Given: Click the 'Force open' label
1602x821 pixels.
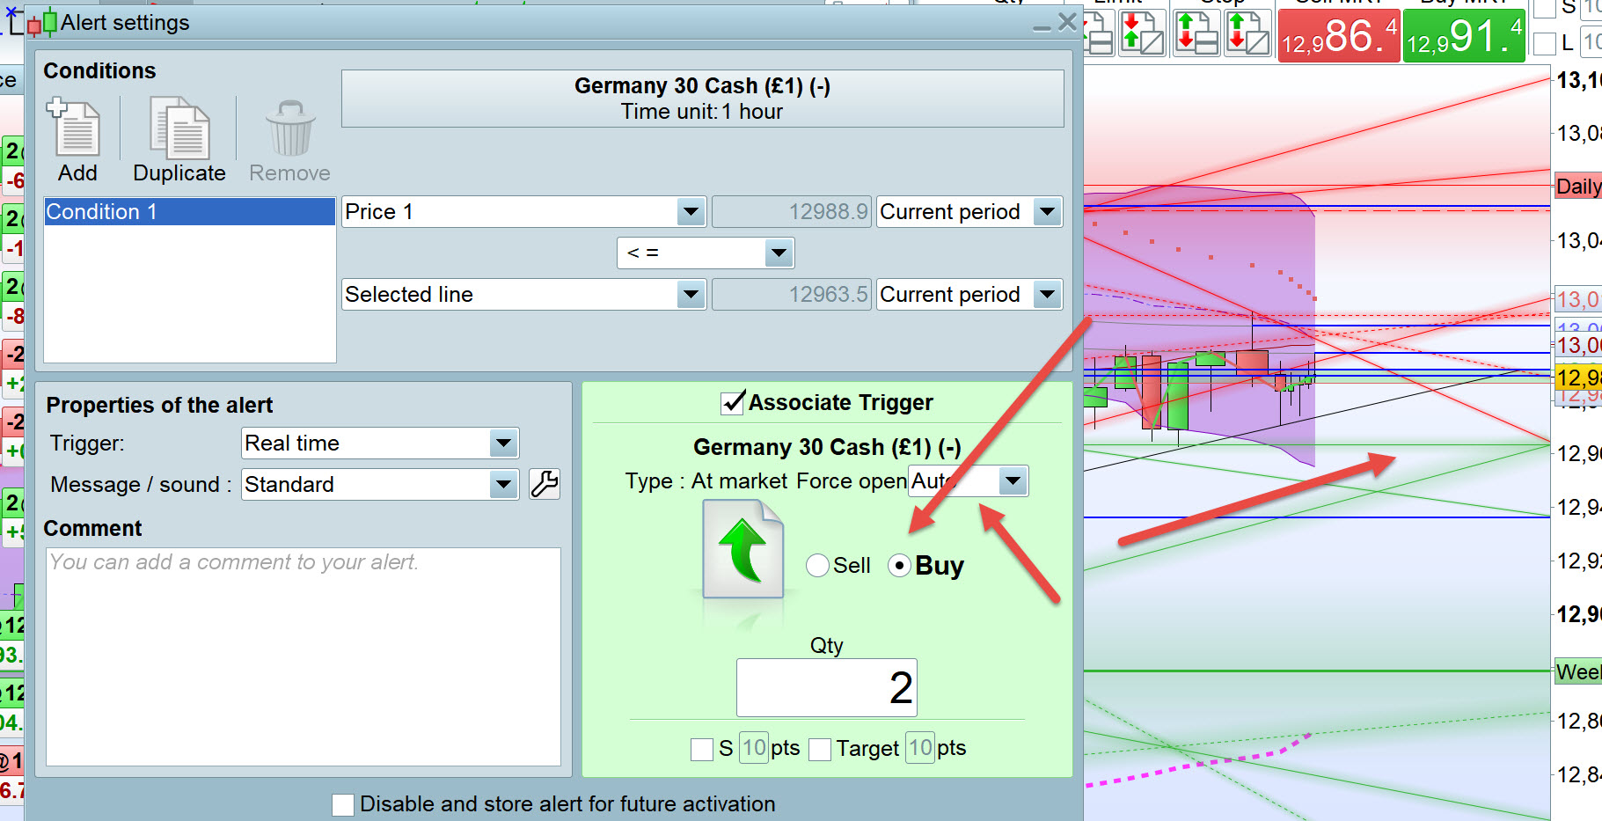Looking at the screenshot, I should pos(851,481).
